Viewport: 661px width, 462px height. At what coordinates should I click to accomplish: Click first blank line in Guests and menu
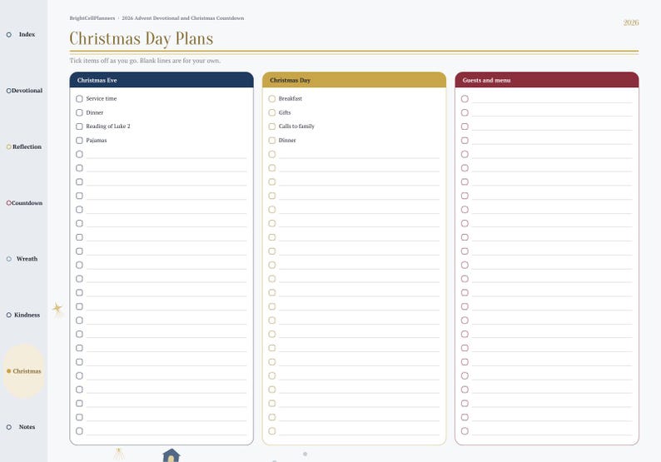coord(552,100)
